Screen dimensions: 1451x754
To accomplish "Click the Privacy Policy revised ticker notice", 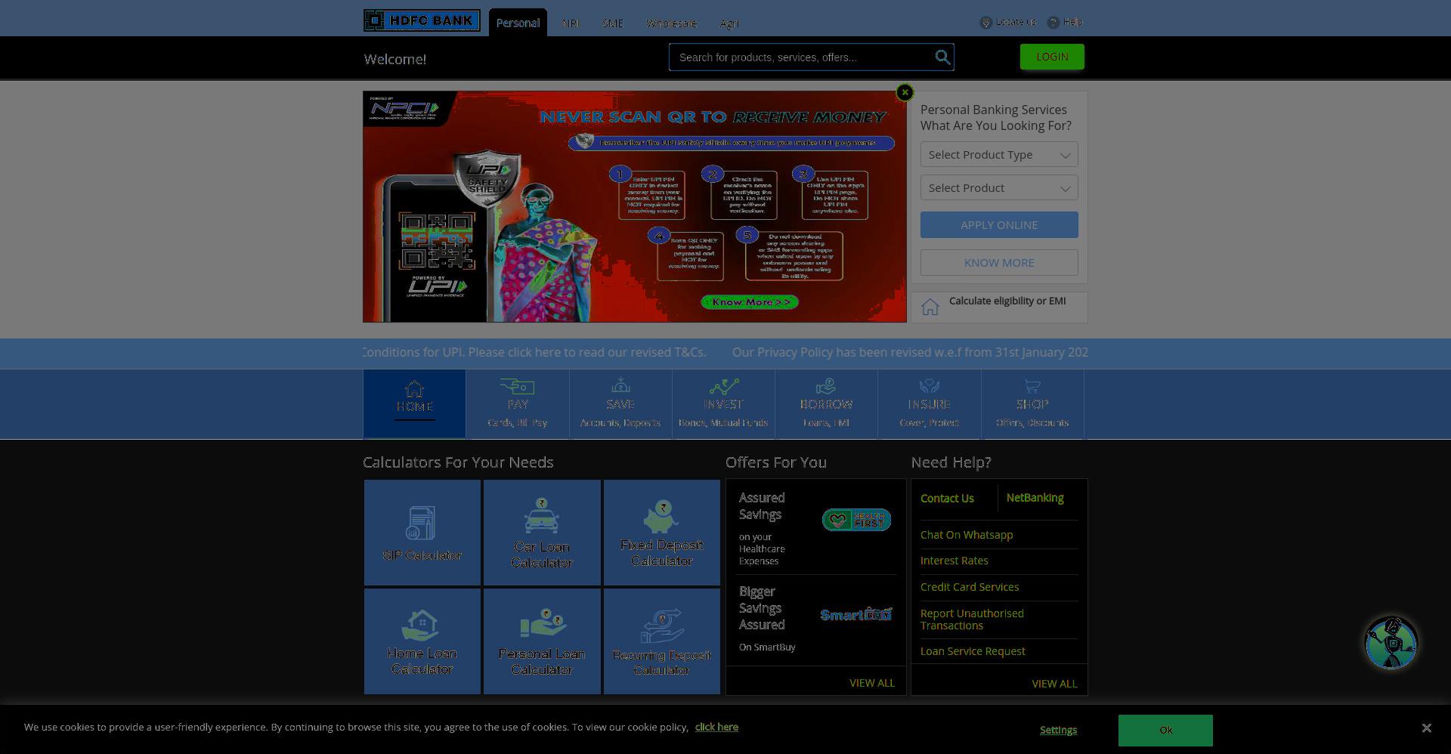I will pos(910,352).
